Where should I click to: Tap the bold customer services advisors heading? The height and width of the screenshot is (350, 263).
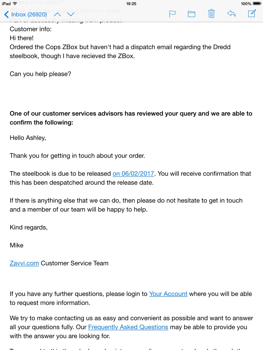click(x=131, y=118)
